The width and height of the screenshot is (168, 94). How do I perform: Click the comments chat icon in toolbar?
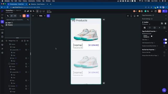[148, 11]
